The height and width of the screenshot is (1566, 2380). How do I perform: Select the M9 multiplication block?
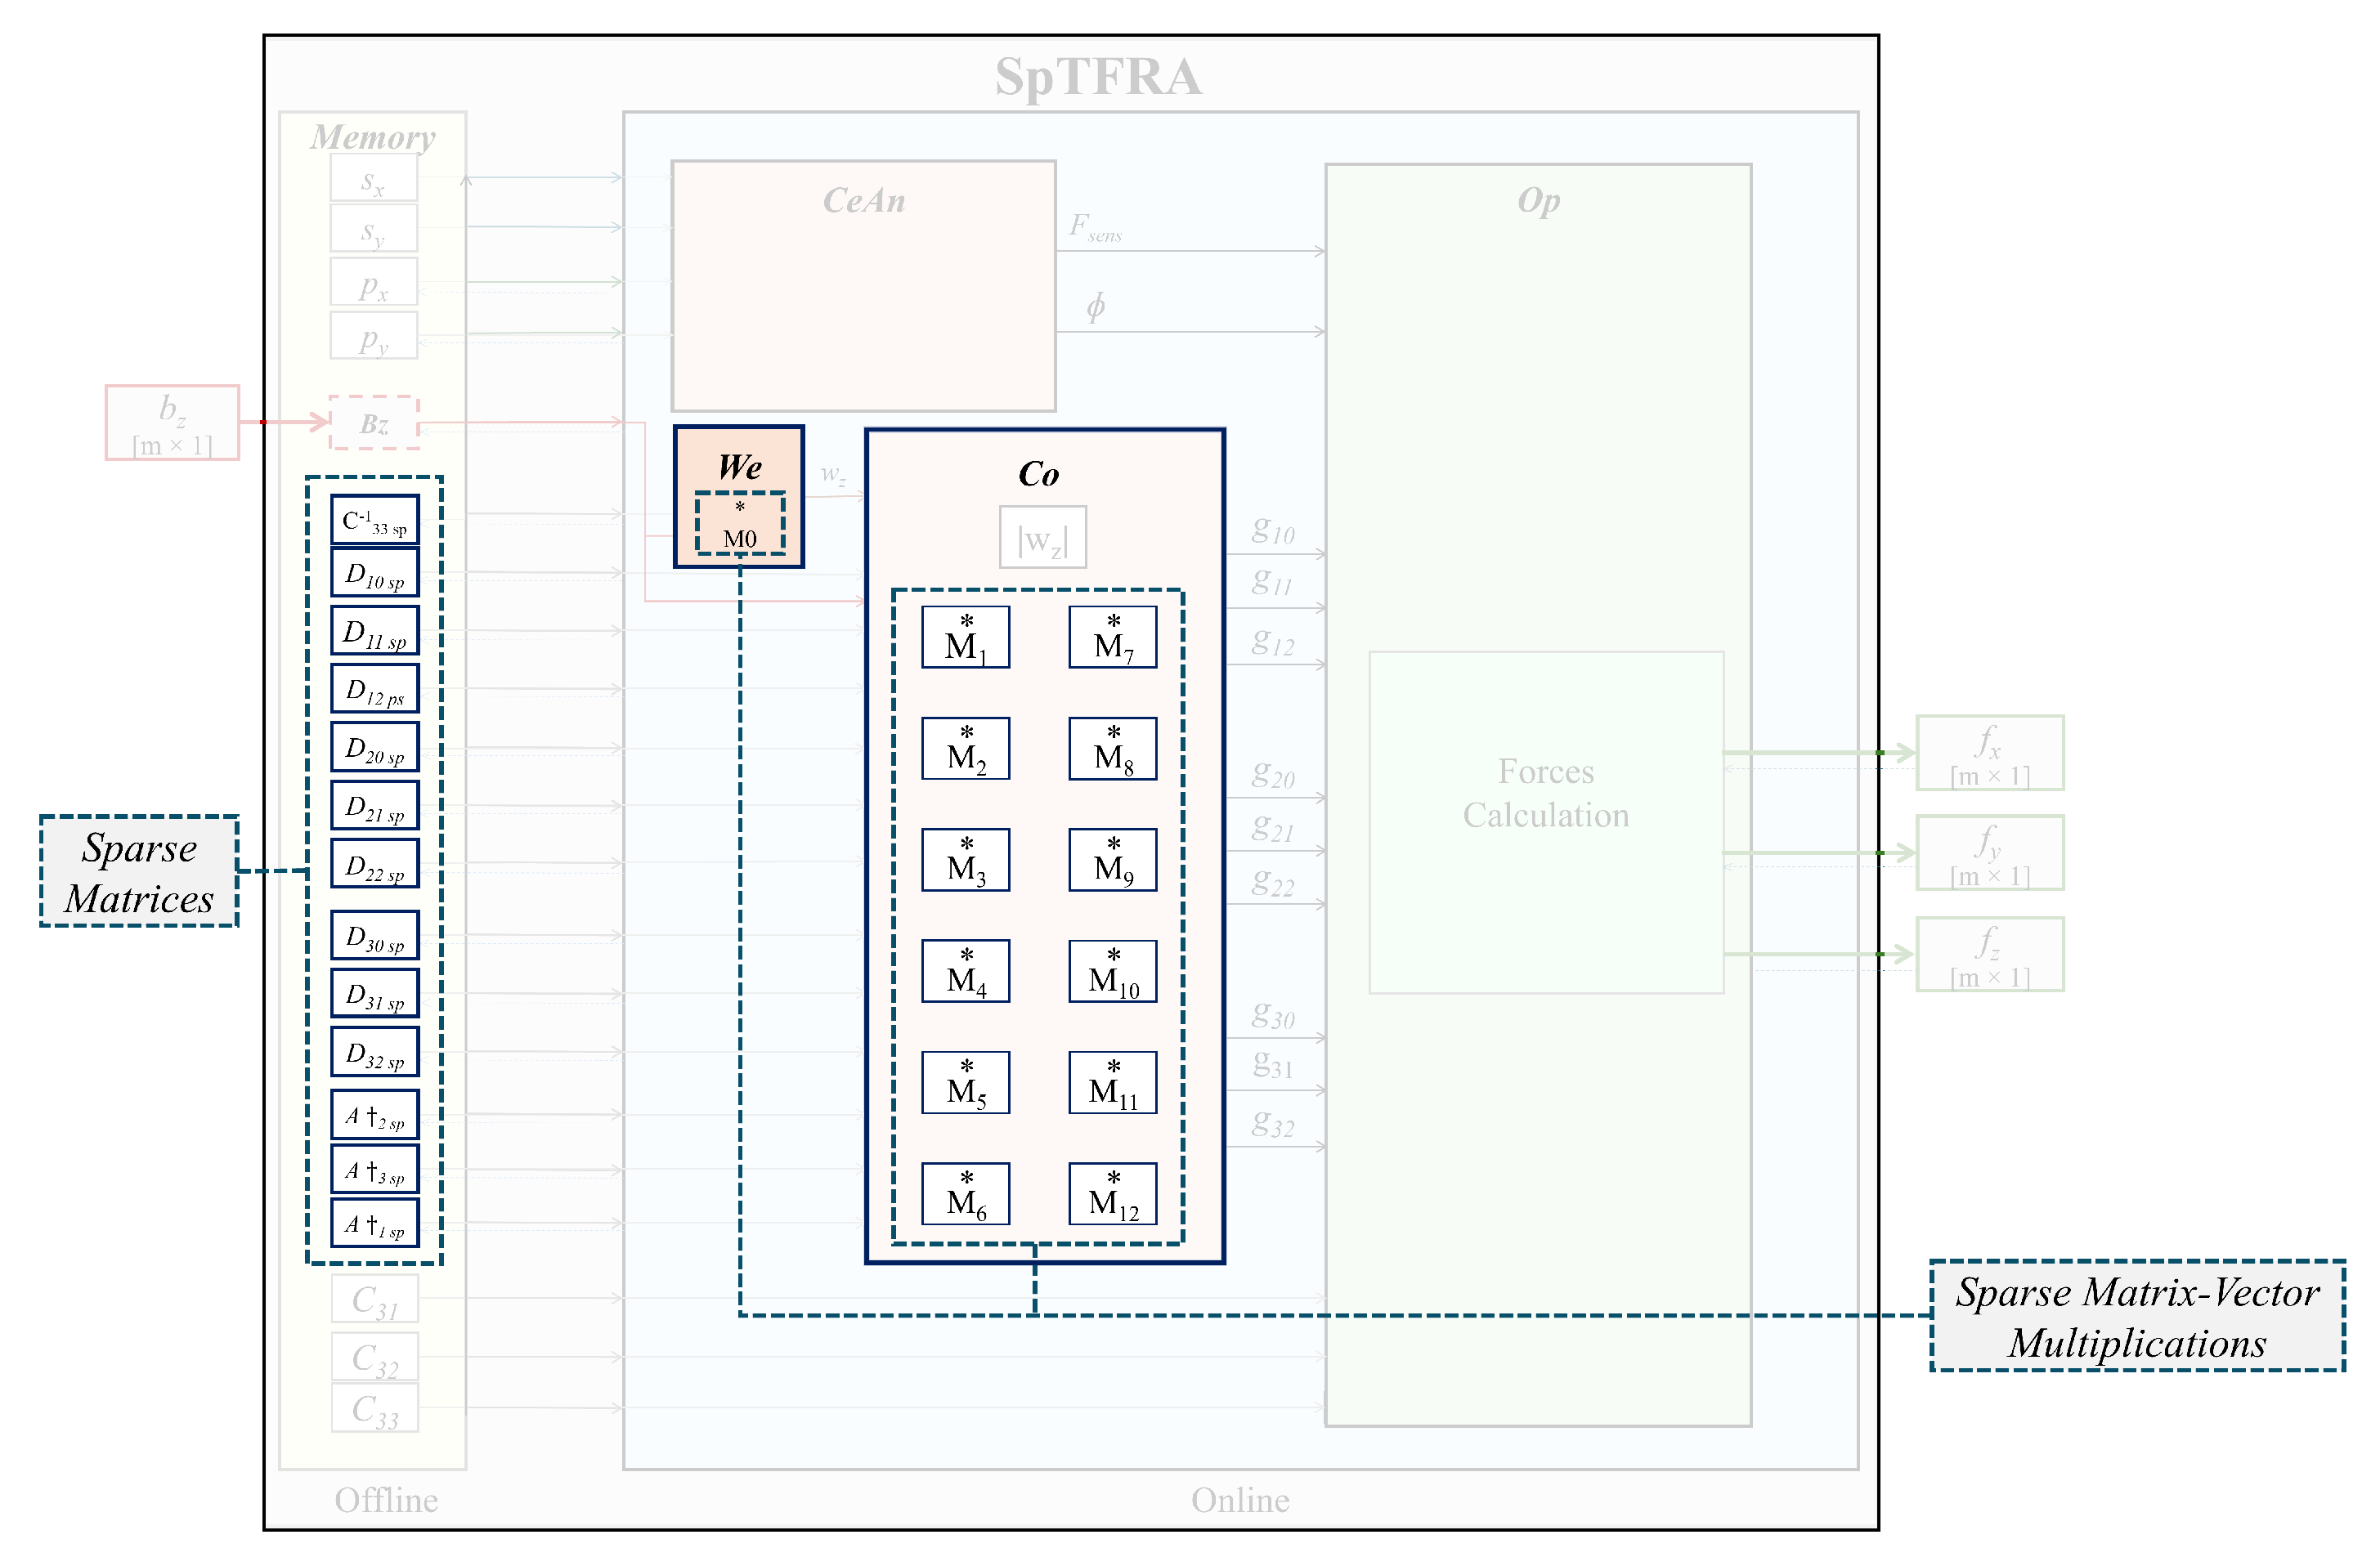(x=1112, y=860)
